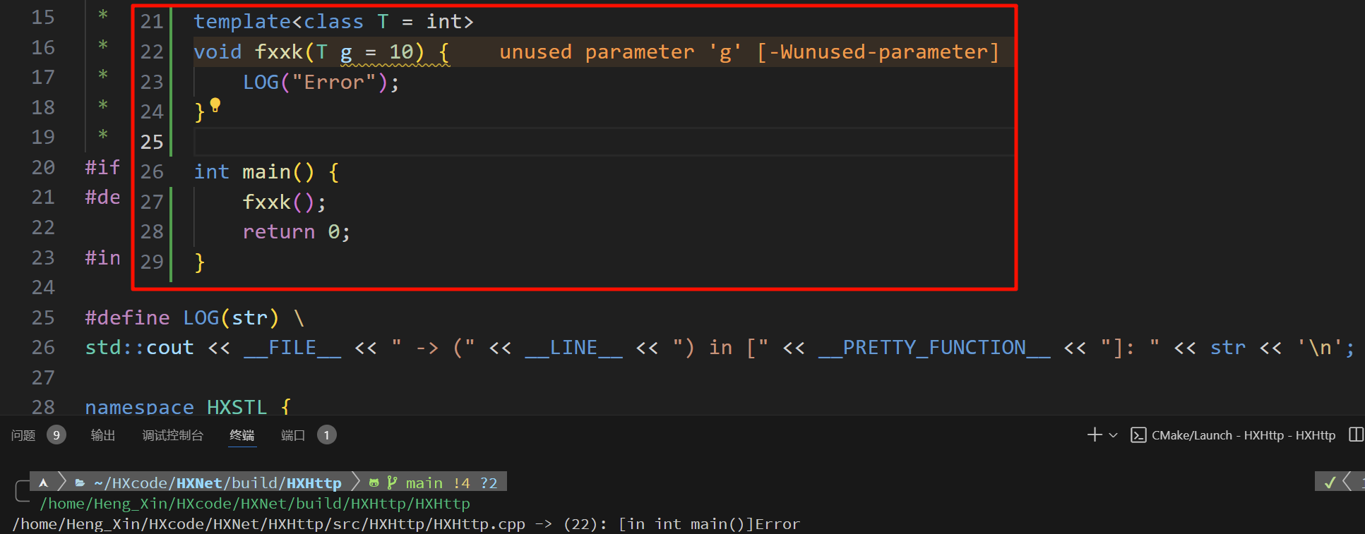The width and height of the screenshot is (1365, 534).
Task: Select the 调试控制台 tab
Action: 172,435
